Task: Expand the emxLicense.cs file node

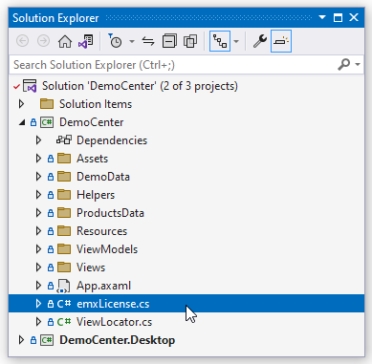Action: pyautogui.click(x=38, y=304)
